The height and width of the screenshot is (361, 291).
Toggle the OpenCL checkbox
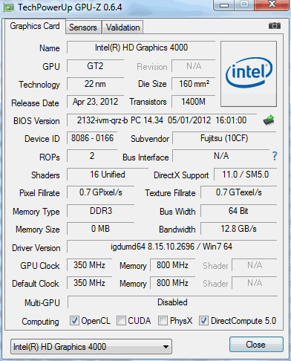tap(74, 320)
